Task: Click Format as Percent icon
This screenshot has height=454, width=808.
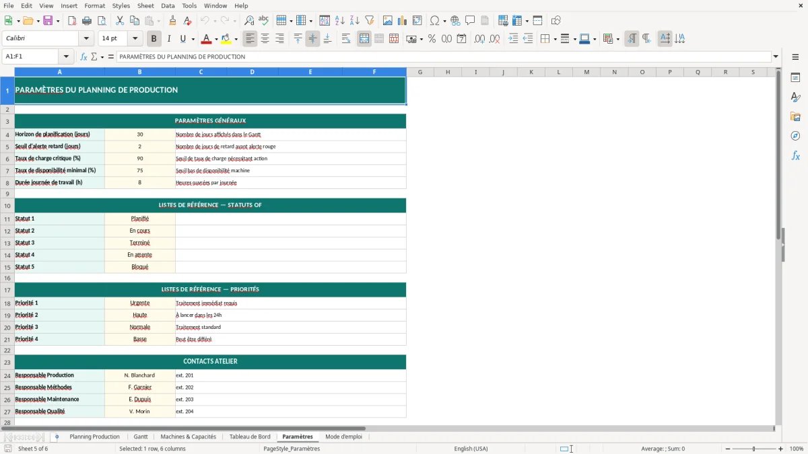Action: tap(432, 39)
